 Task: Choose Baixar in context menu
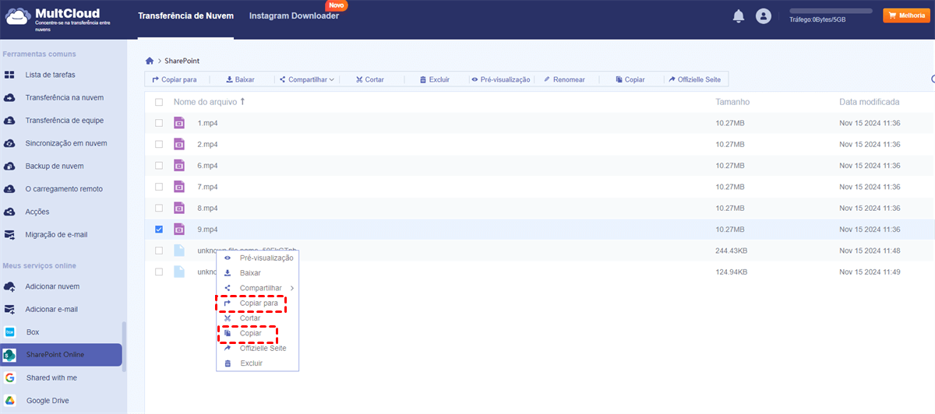click(x=257, y=273)
